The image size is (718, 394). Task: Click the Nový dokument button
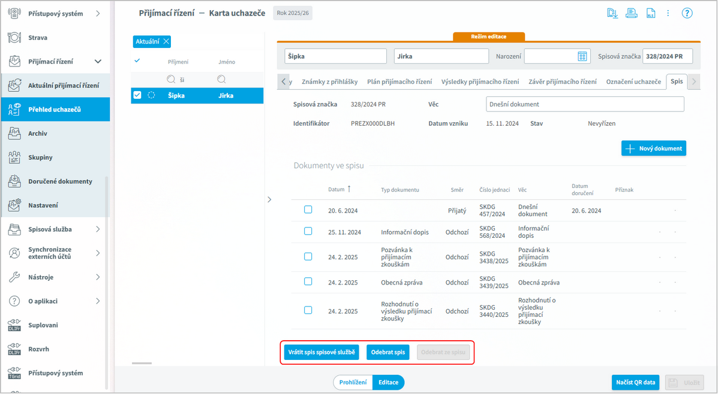coord(653,148)
